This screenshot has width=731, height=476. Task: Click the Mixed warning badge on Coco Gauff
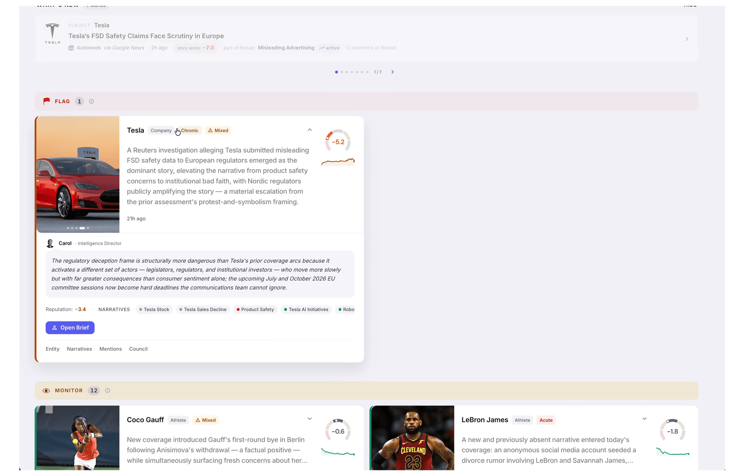pos(206,420)
